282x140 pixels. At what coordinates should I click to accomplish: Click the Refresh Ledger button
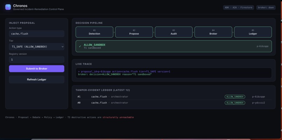(x=37, y=79)
